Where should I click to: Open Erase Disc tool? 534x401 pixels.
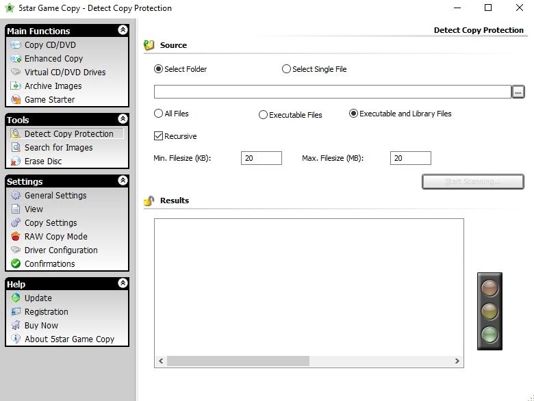pyautogui.click(x=43, y=161)
